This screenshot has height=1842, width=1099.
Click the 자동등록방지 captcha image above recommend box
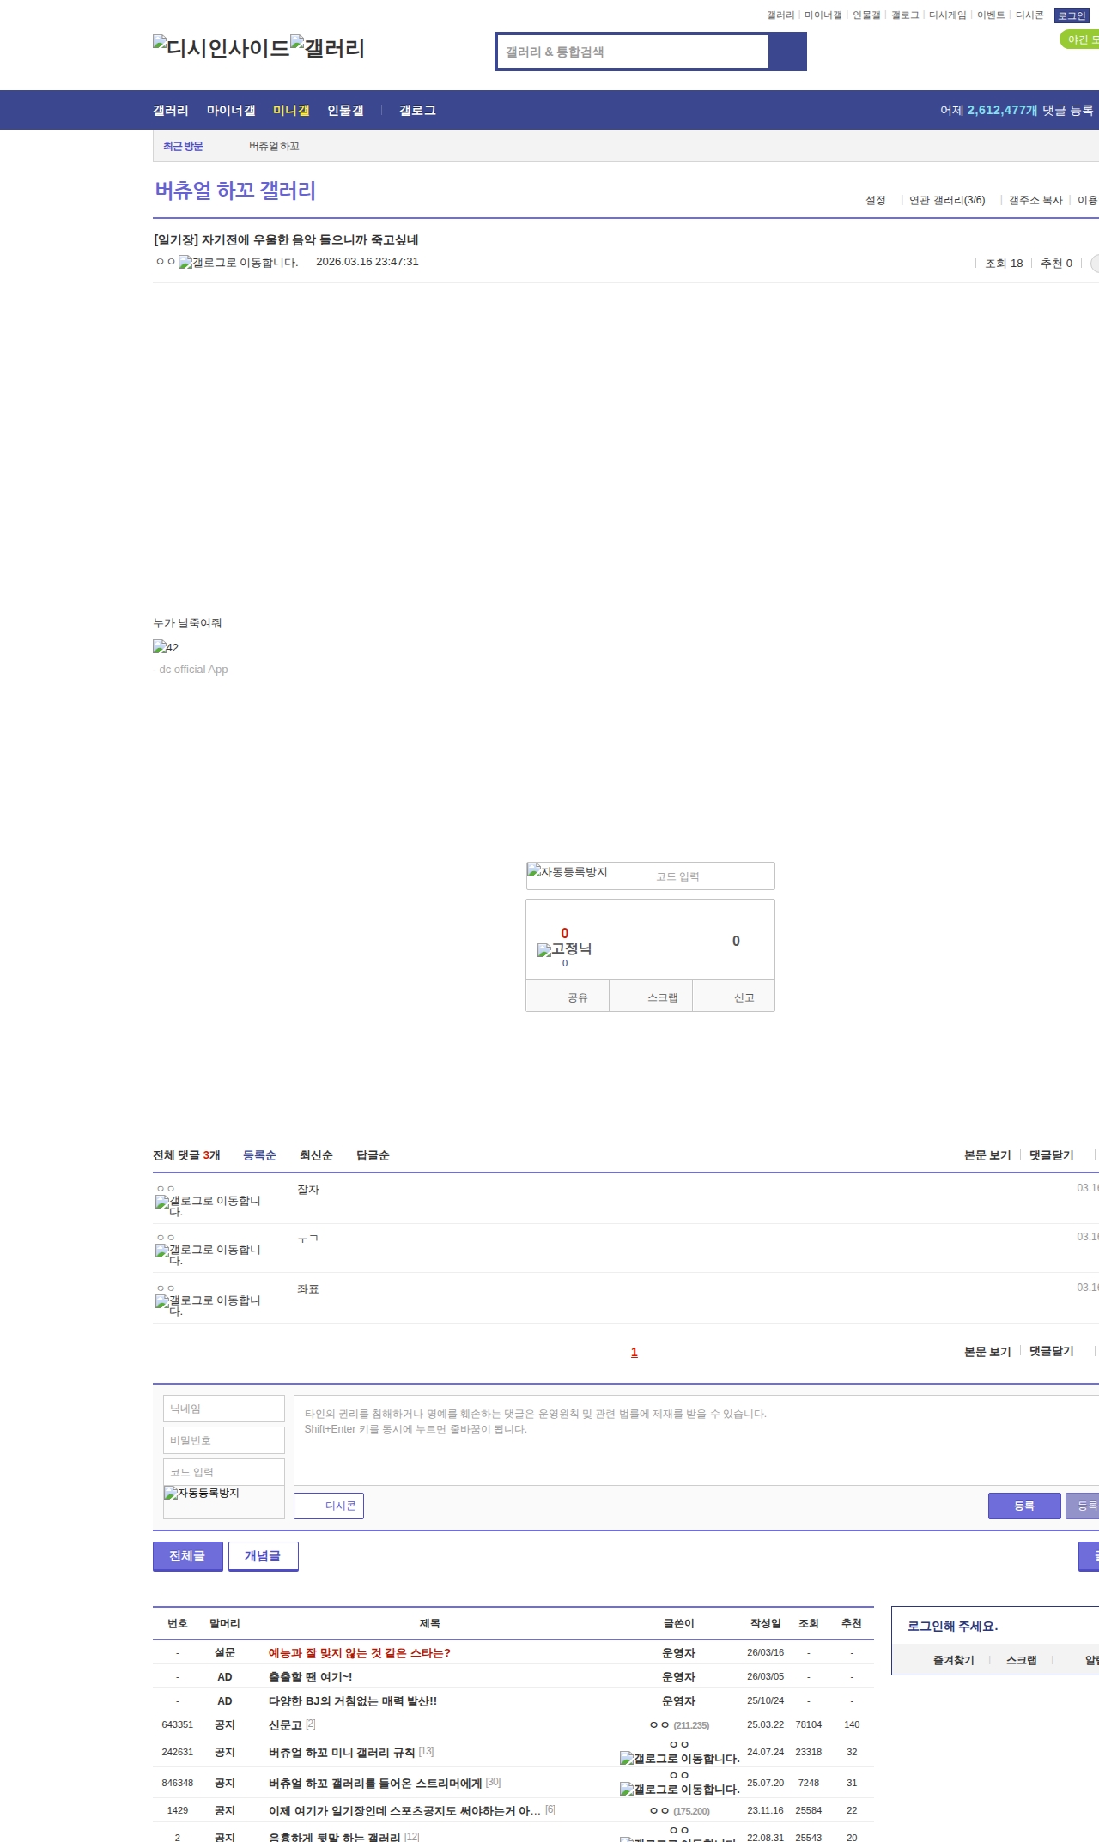[x=568, y=872]
